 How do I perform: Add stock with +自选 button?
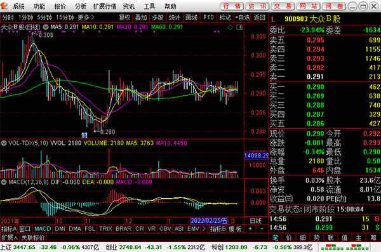point(243,18)
